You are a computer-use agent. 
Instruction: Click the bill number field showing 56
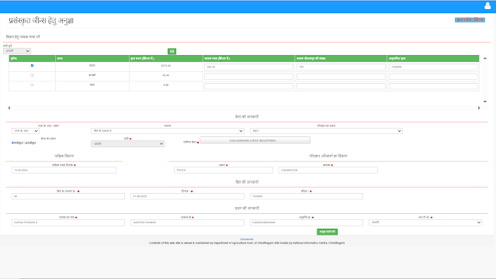(x=68, y=196)
